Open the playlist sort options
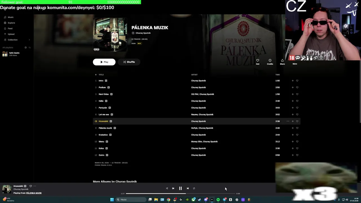The width and height of the screenshot is (361, 203). coord(30,47)
